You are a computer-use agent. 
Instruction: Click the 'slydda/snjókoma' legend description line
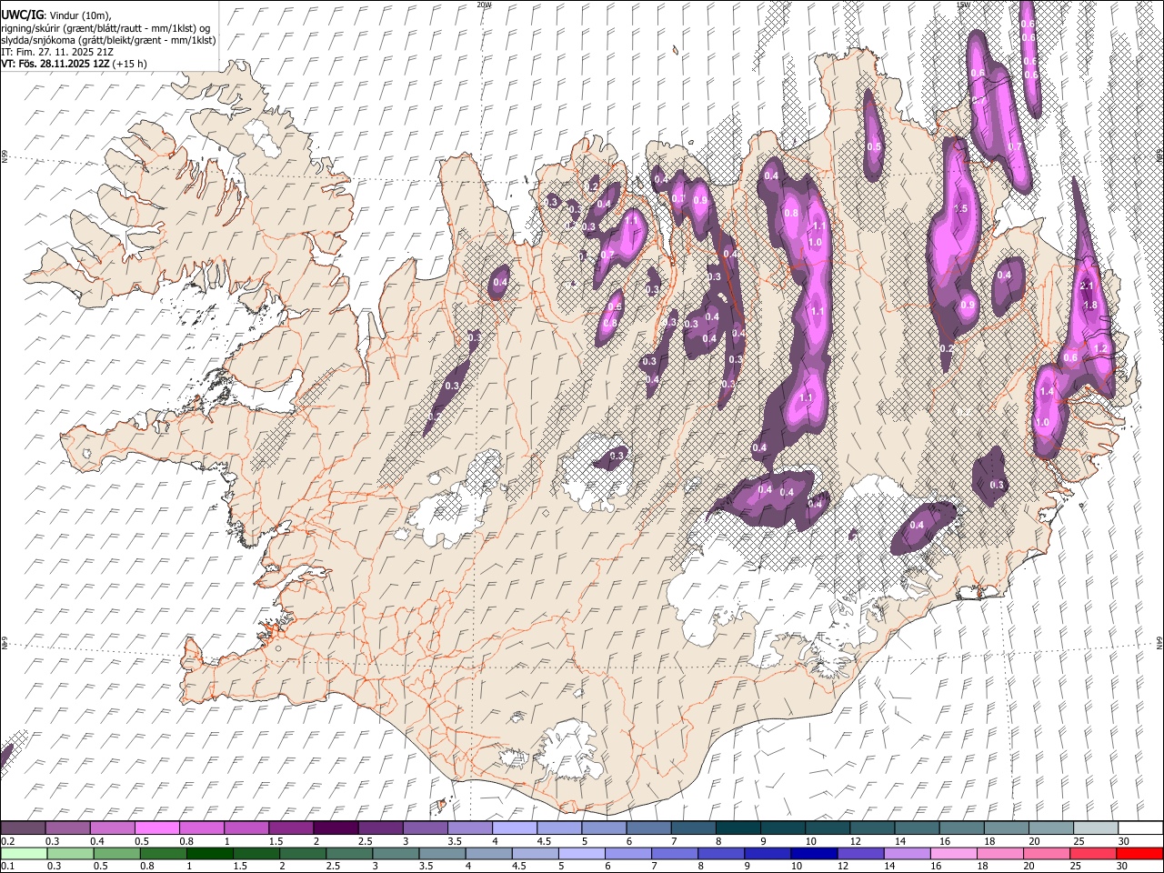[x=108, y=40]
